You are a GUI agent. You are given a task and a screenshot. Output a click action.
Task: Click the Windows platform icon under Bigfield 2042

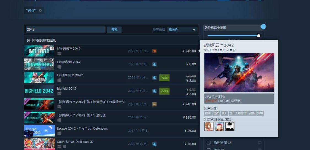coord(59,93)
